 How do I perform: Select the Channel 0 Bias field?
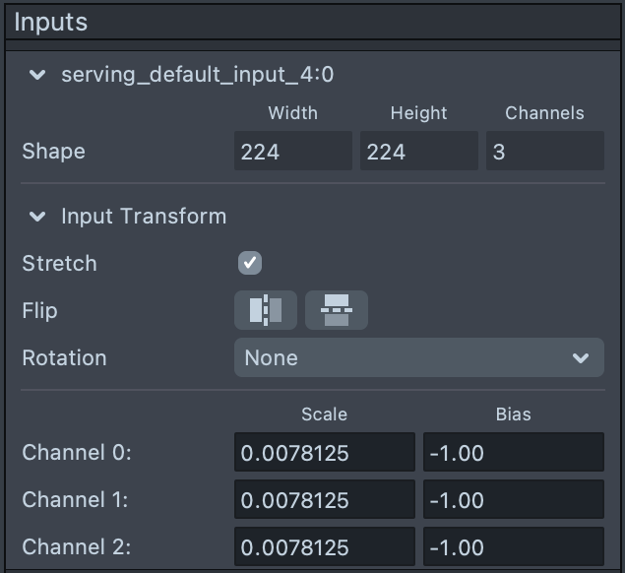[x=513, y=453]
